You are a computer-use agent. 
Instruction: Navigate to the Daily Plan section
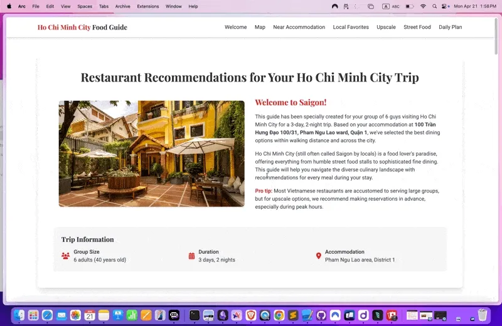point(450,27)
